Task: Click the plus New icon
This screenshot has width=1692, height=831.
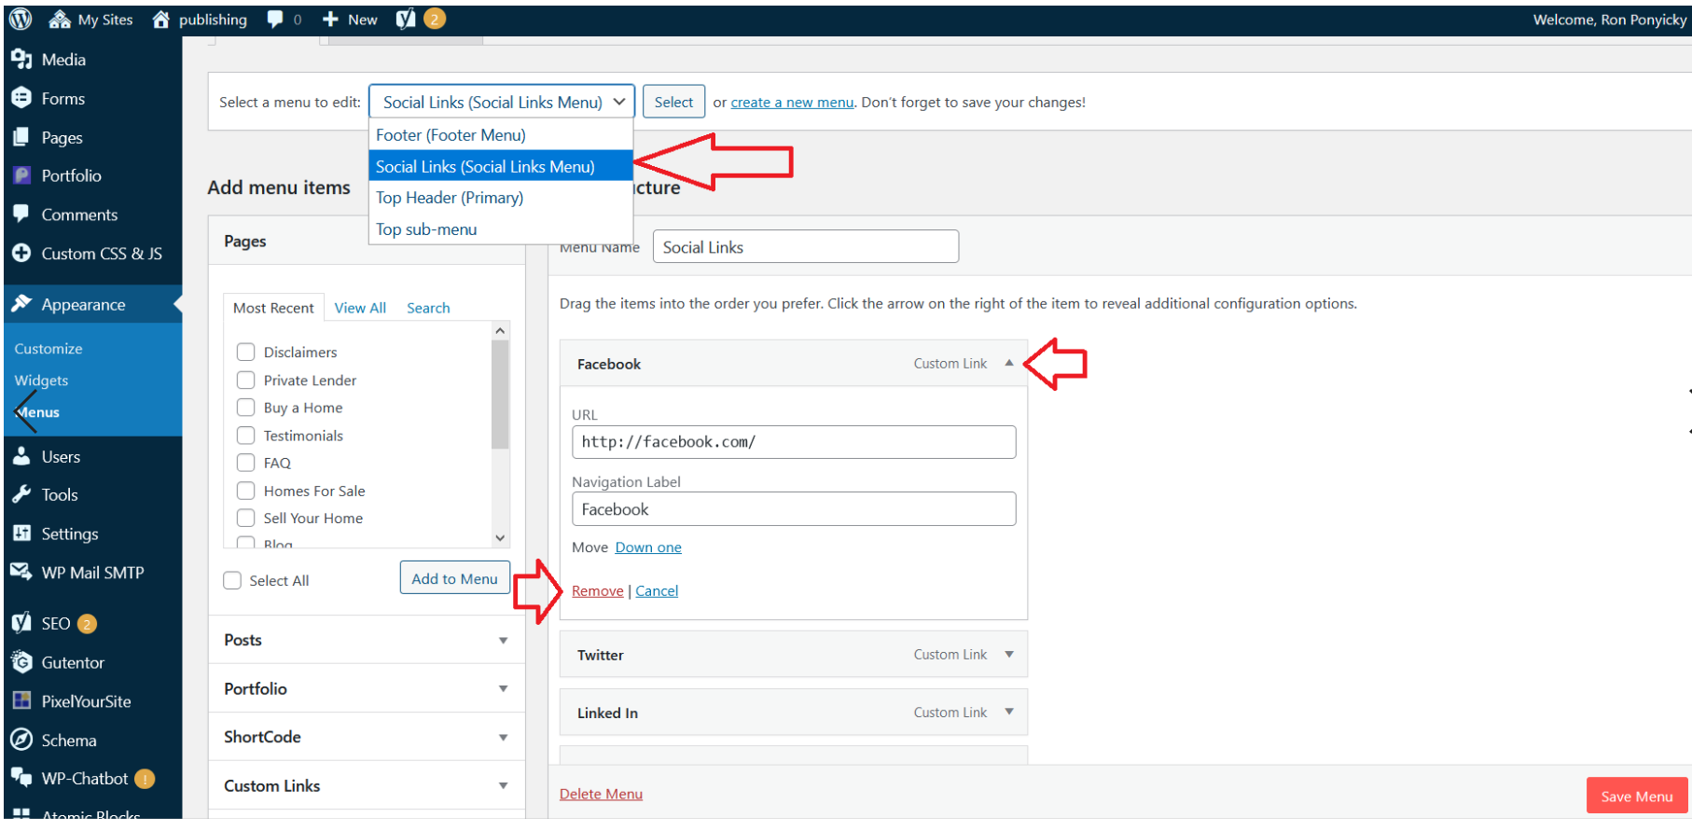Action: [x=330, y=19]
